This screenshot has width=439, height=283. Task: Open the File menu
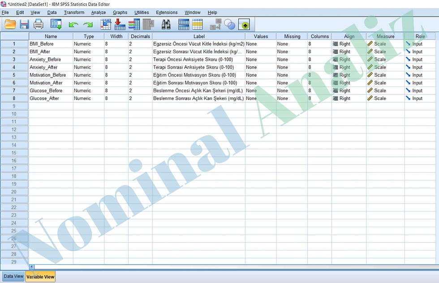(x=5, y=13)
